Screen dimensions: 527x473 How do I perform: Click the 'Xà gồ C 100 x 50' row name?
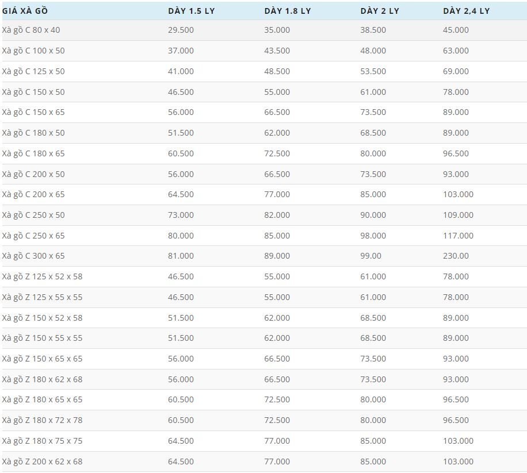pyautogui.click(x=33, y=51)
